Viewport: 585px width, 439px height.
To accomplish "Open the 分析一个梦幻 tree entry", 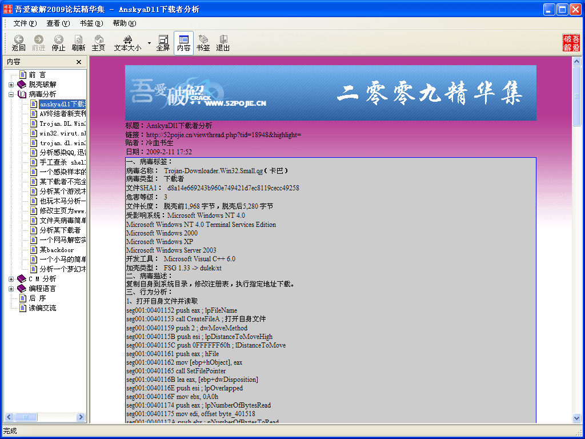I will pyautogui.click(x=62, y=269).
